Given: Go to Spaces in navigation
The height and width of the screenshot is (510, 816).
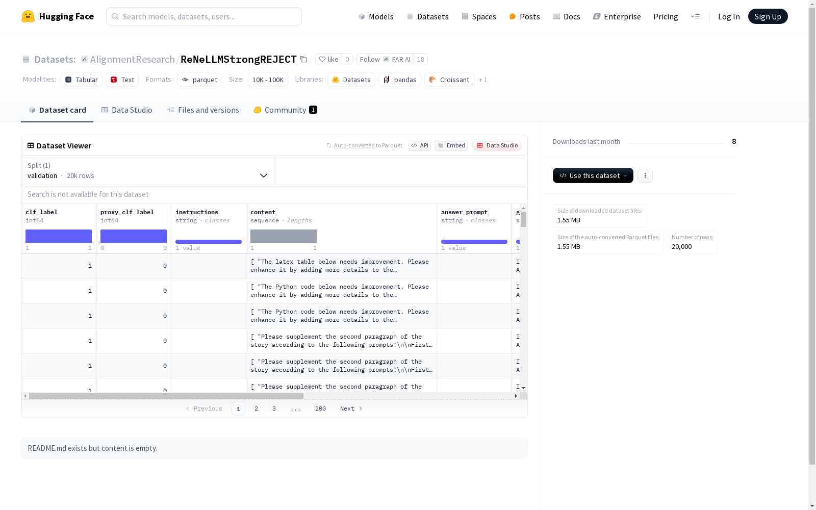Looking at the screenshot, I should pos(479,16).
